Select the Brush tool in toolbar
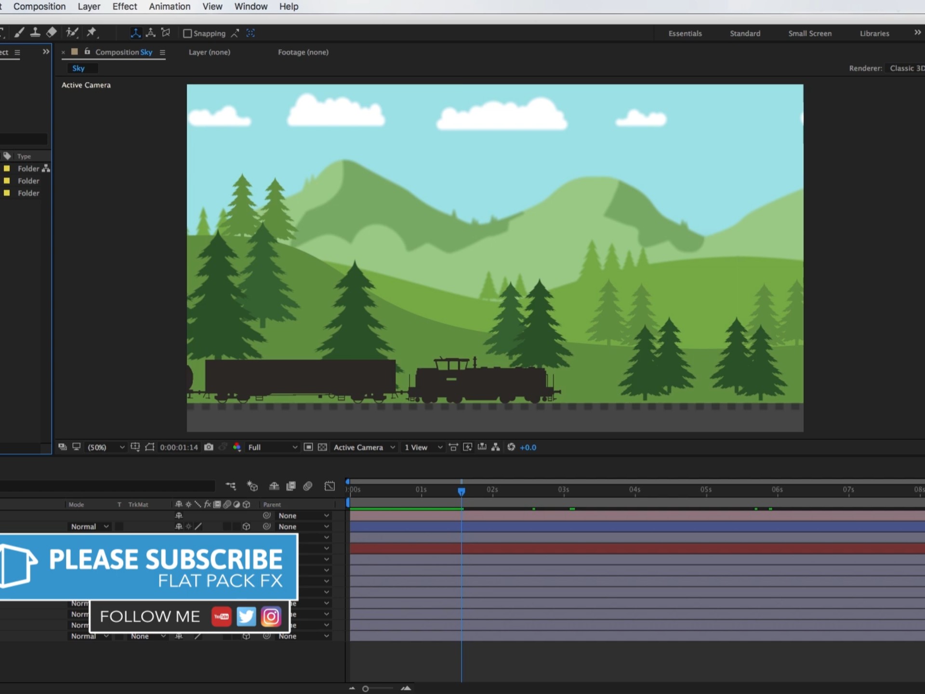Screen dimensions: 925x694 click(x=19, y=33)
